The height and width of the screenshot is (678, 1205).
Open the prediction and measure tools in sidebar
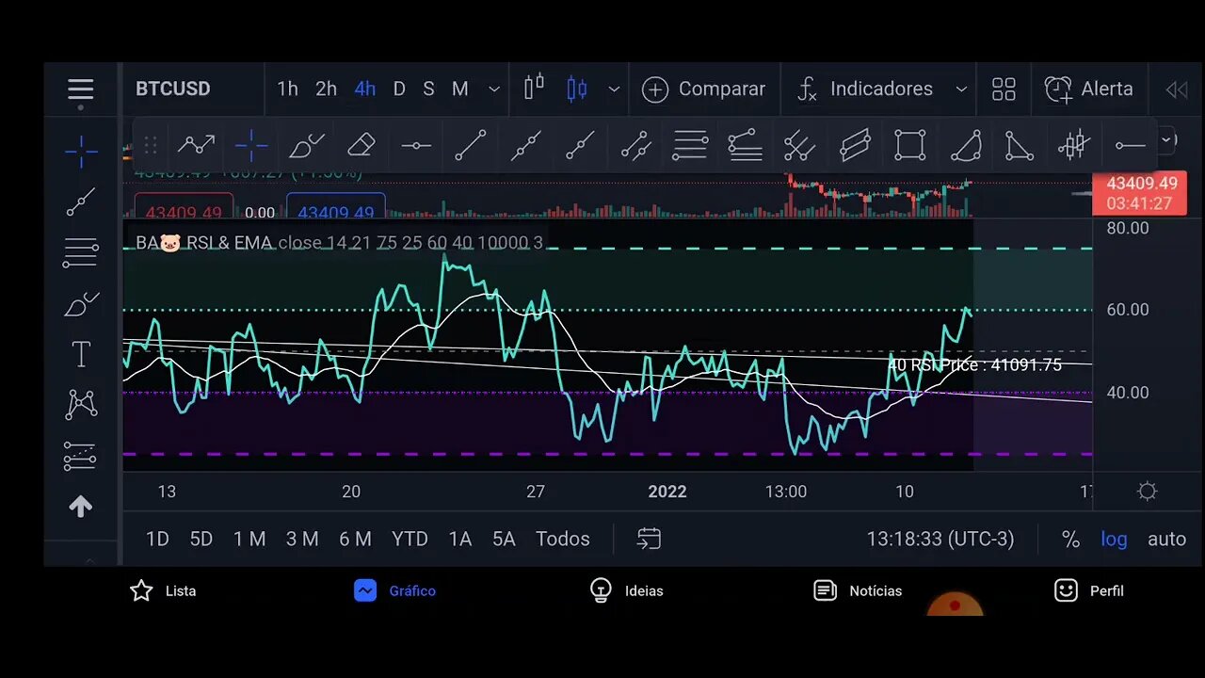(81, 456)
